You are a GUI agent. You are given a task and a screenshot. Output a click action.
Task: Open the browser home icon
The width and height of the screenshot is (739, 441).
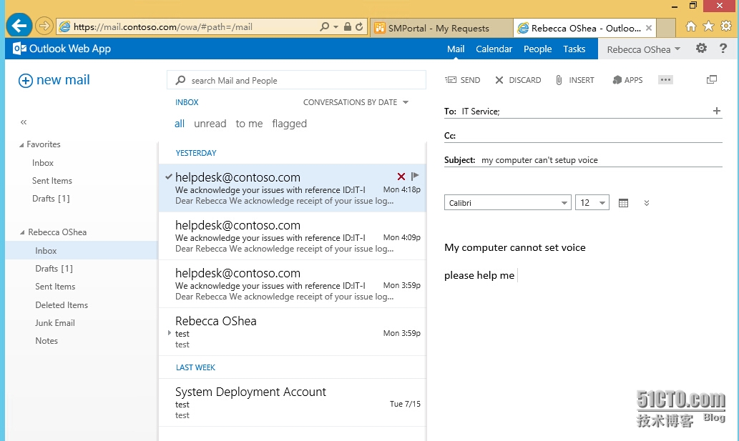pos(690,26)
